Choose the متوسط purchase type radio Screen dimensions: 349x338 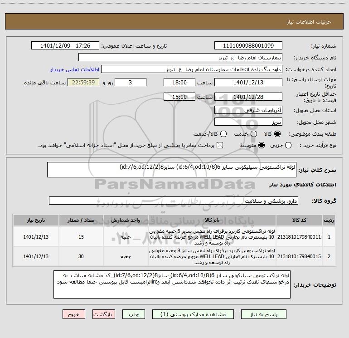coord(262,145)
